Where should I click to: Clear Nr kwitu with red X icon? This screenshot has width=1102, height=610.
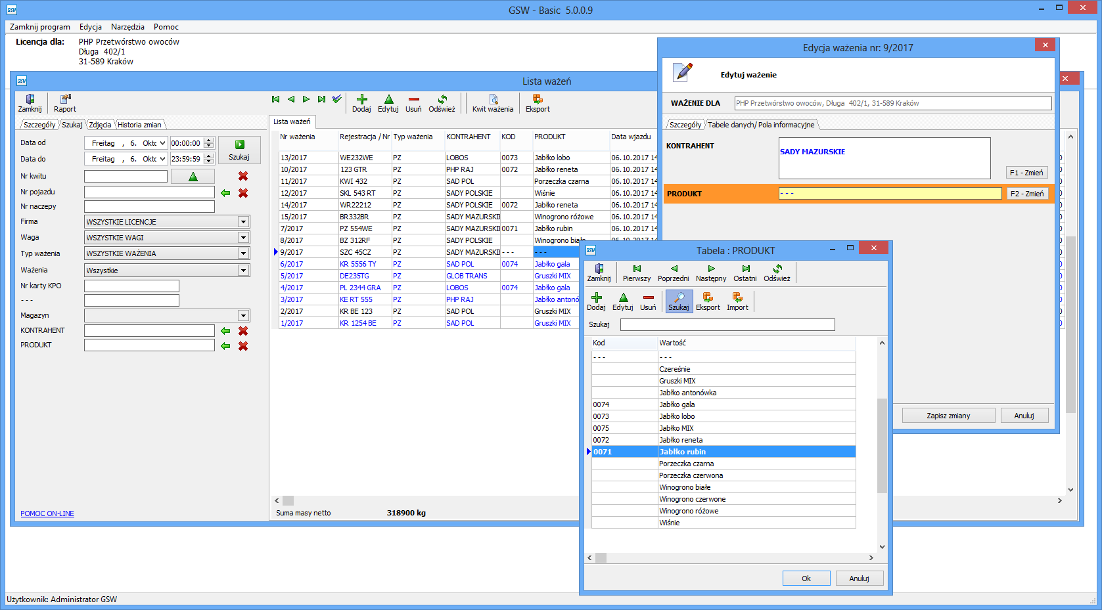[x=243, y=176]
